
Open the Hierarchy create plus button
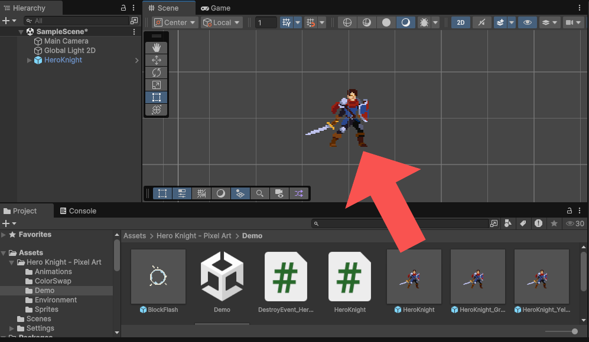pyautogui.click(x=9, y=21)
